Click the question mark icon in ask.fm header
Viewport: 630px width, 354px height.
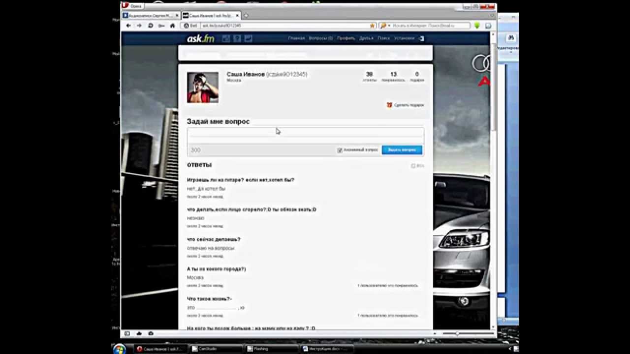tap(237, 38)
